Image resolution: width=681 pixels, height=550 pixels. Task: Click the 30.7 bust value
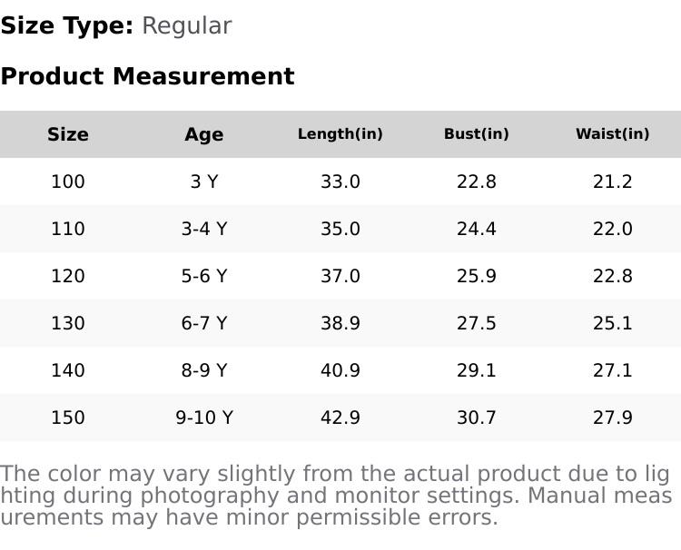(477, 417)
